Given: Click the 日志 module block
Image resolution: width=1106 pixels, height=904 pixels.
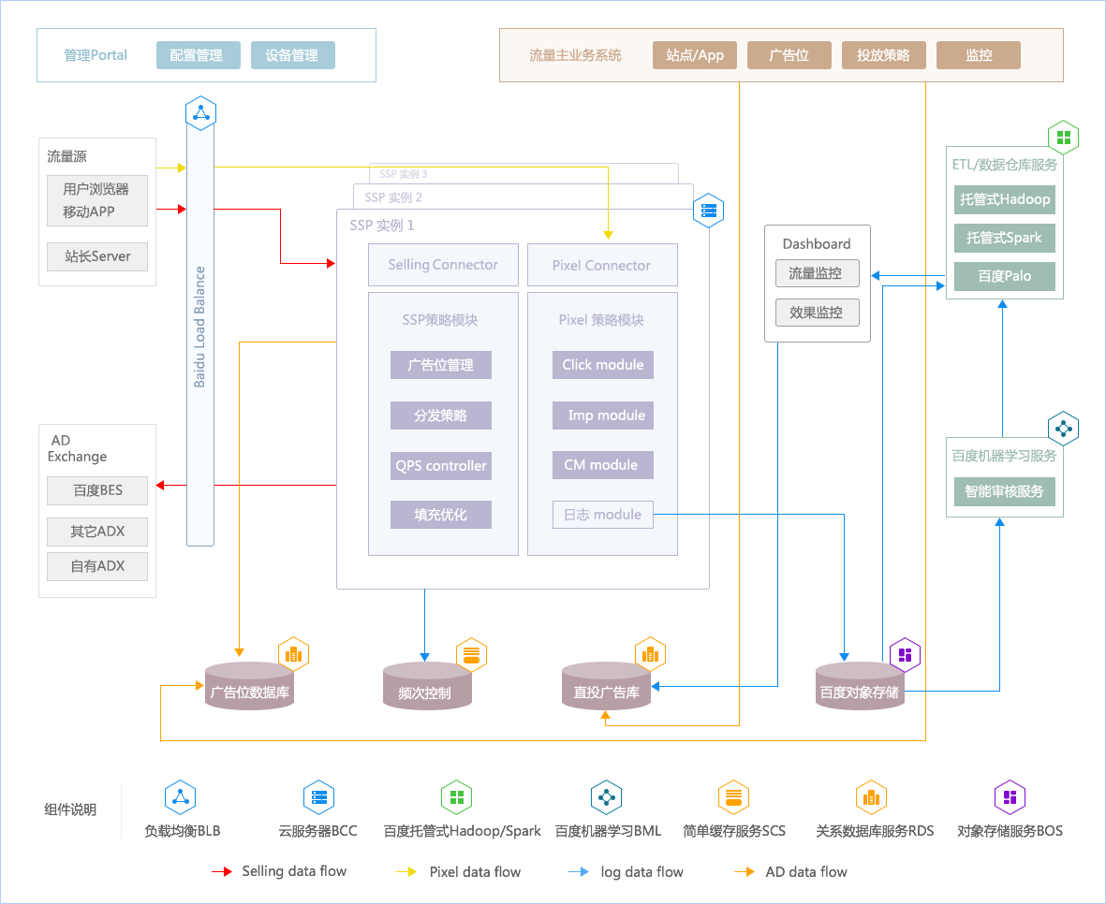Looking at the screenshot, I should click(603, 515).
